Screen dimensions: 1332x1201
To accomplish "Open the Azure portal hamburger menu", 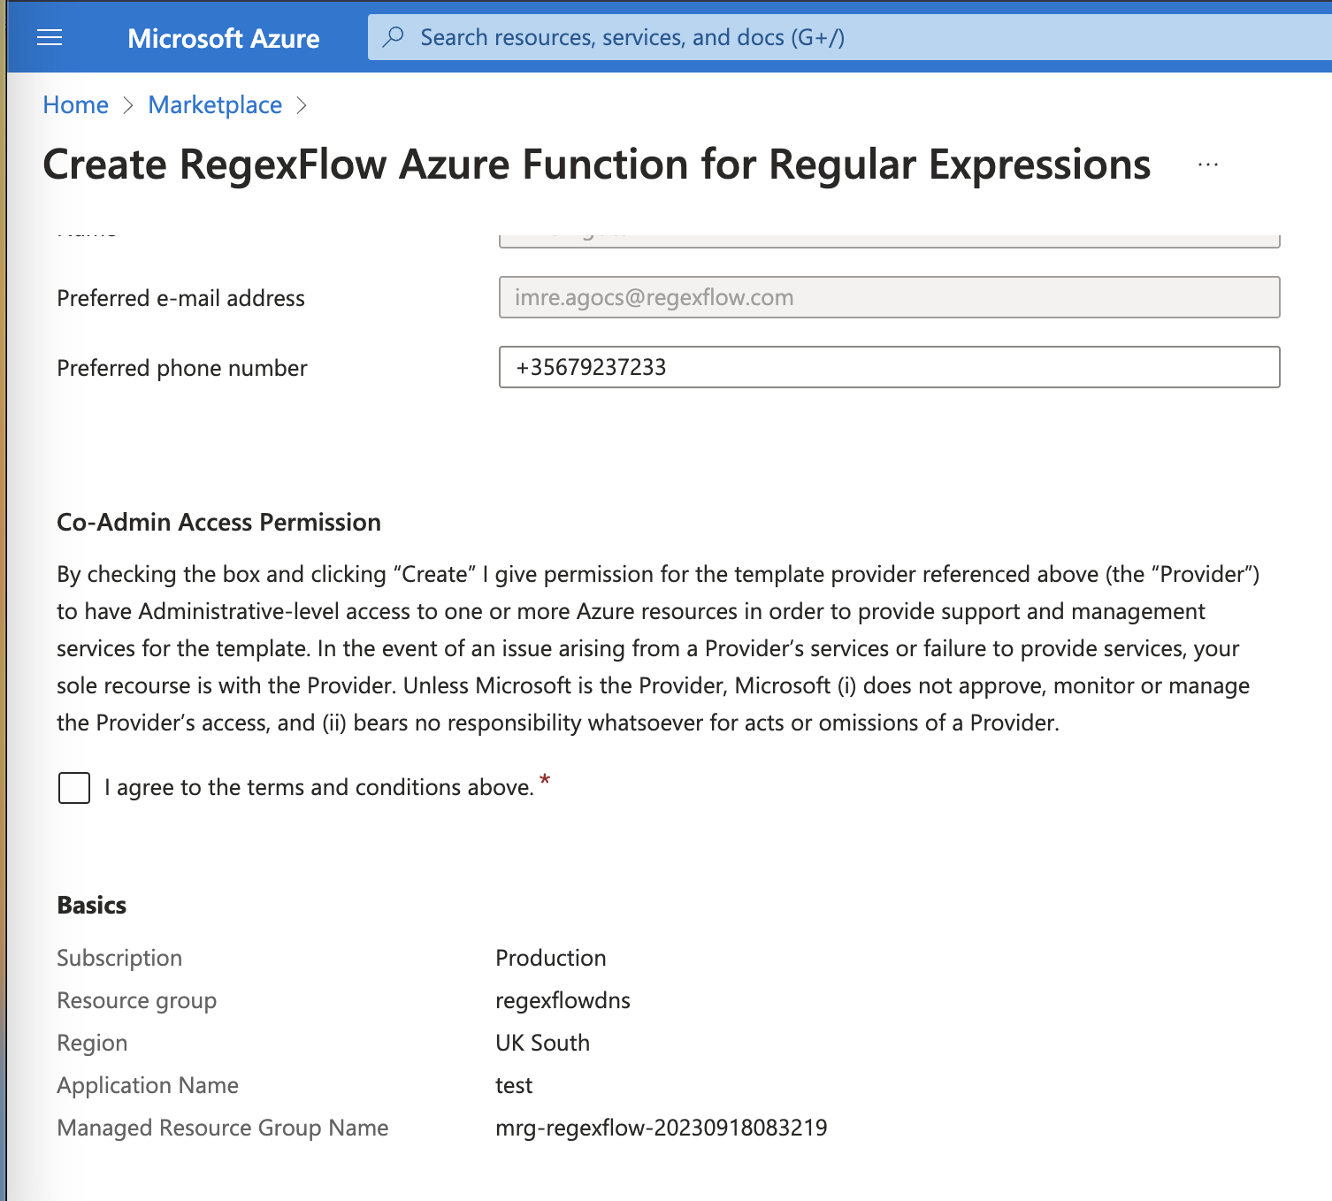I will [50, 37].
